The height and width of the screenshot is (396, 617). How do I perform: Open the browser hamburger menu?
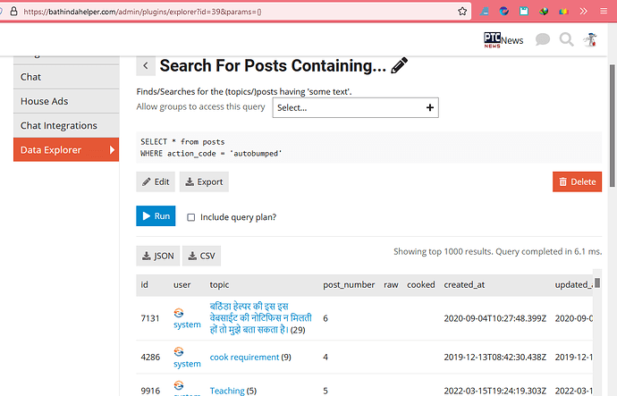tap(604, 11)
